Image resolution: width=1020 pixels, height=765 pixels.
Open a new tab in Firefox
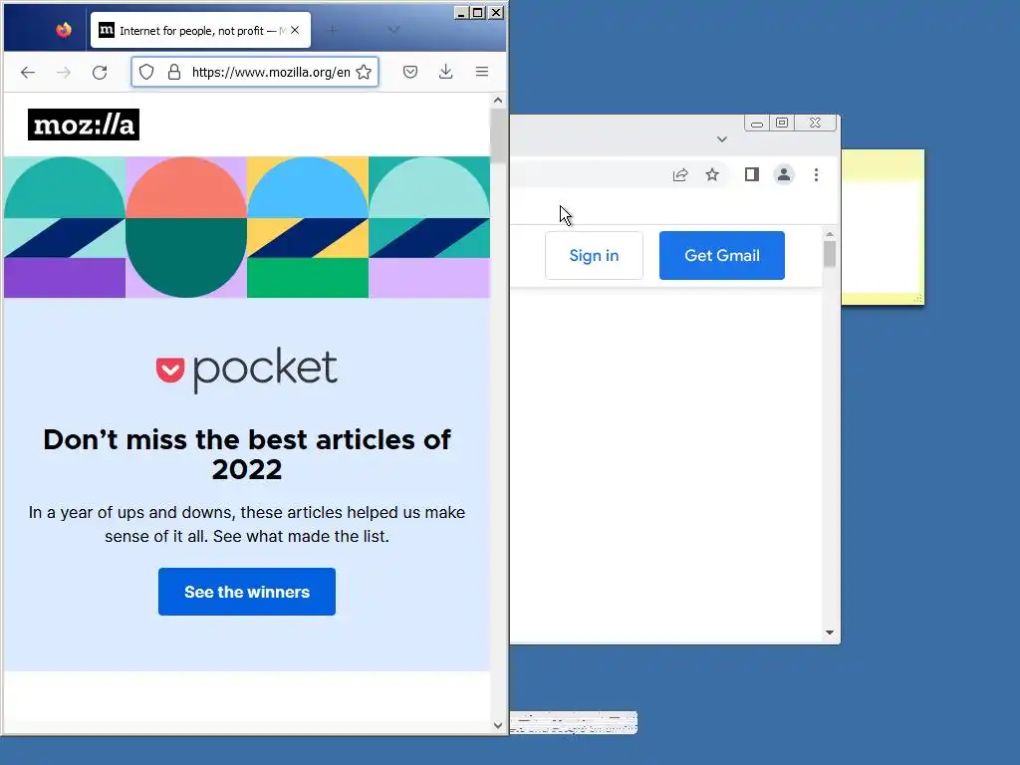[x=332, y=30]
